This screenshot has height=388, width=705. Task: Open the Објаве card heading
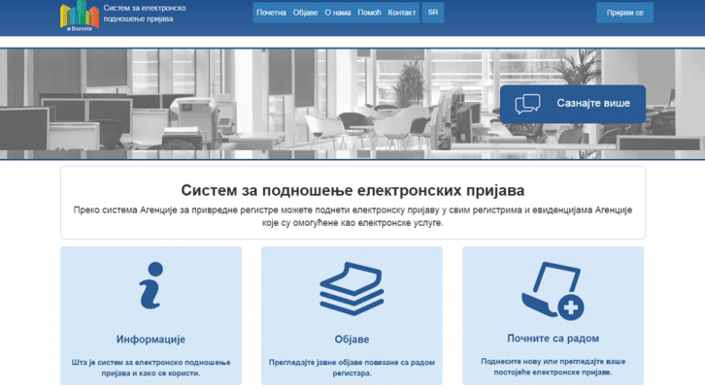point(352,339)
